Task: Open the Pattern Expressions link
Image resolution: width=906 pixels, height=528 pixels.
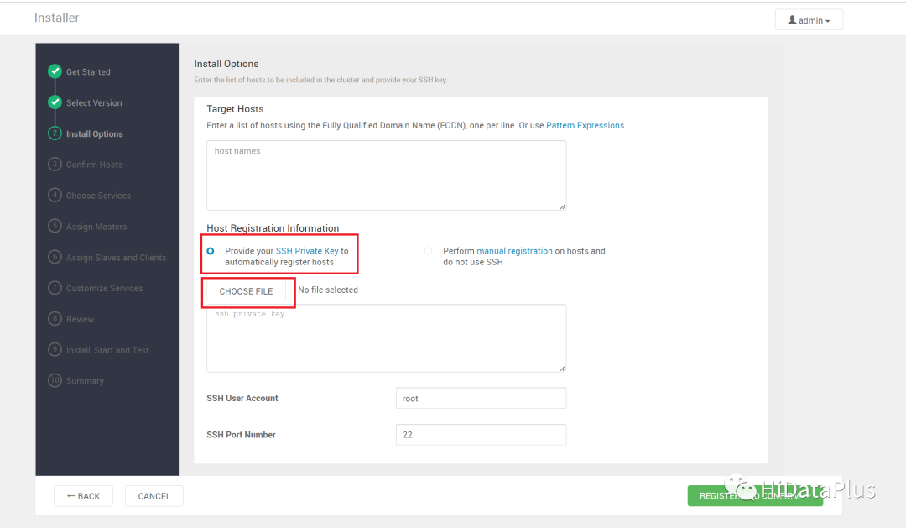Action: click(585, 126)
